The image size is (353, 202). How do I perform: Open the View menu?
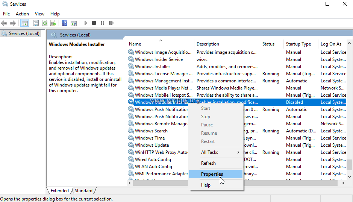coord(39,14)
